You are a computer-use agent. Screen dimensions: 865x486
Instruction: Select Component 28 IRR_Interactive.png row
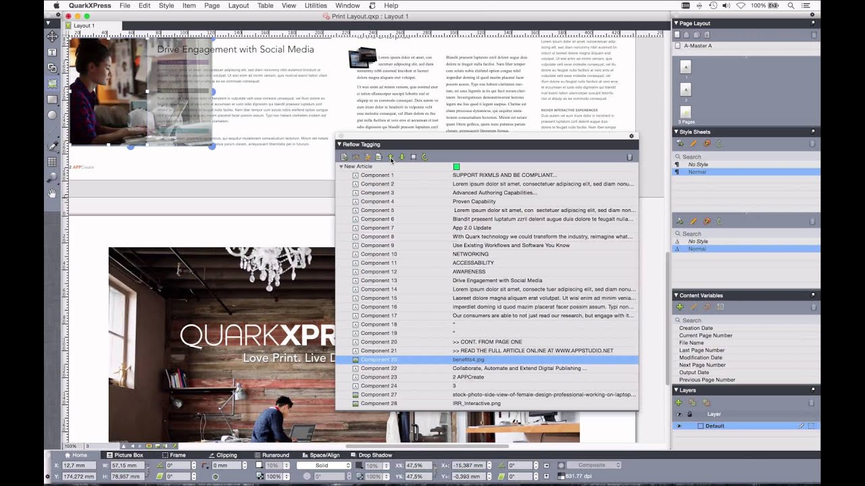pyautogui.click(x=487, y=404)
